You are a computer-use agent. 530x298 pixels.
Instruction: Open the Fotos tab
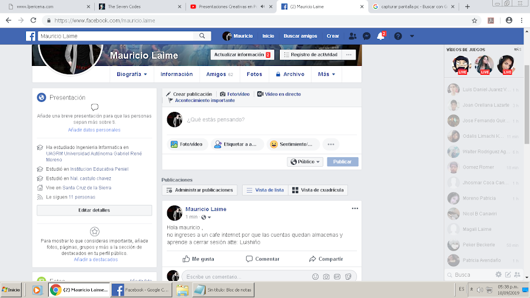coord(254,74)
